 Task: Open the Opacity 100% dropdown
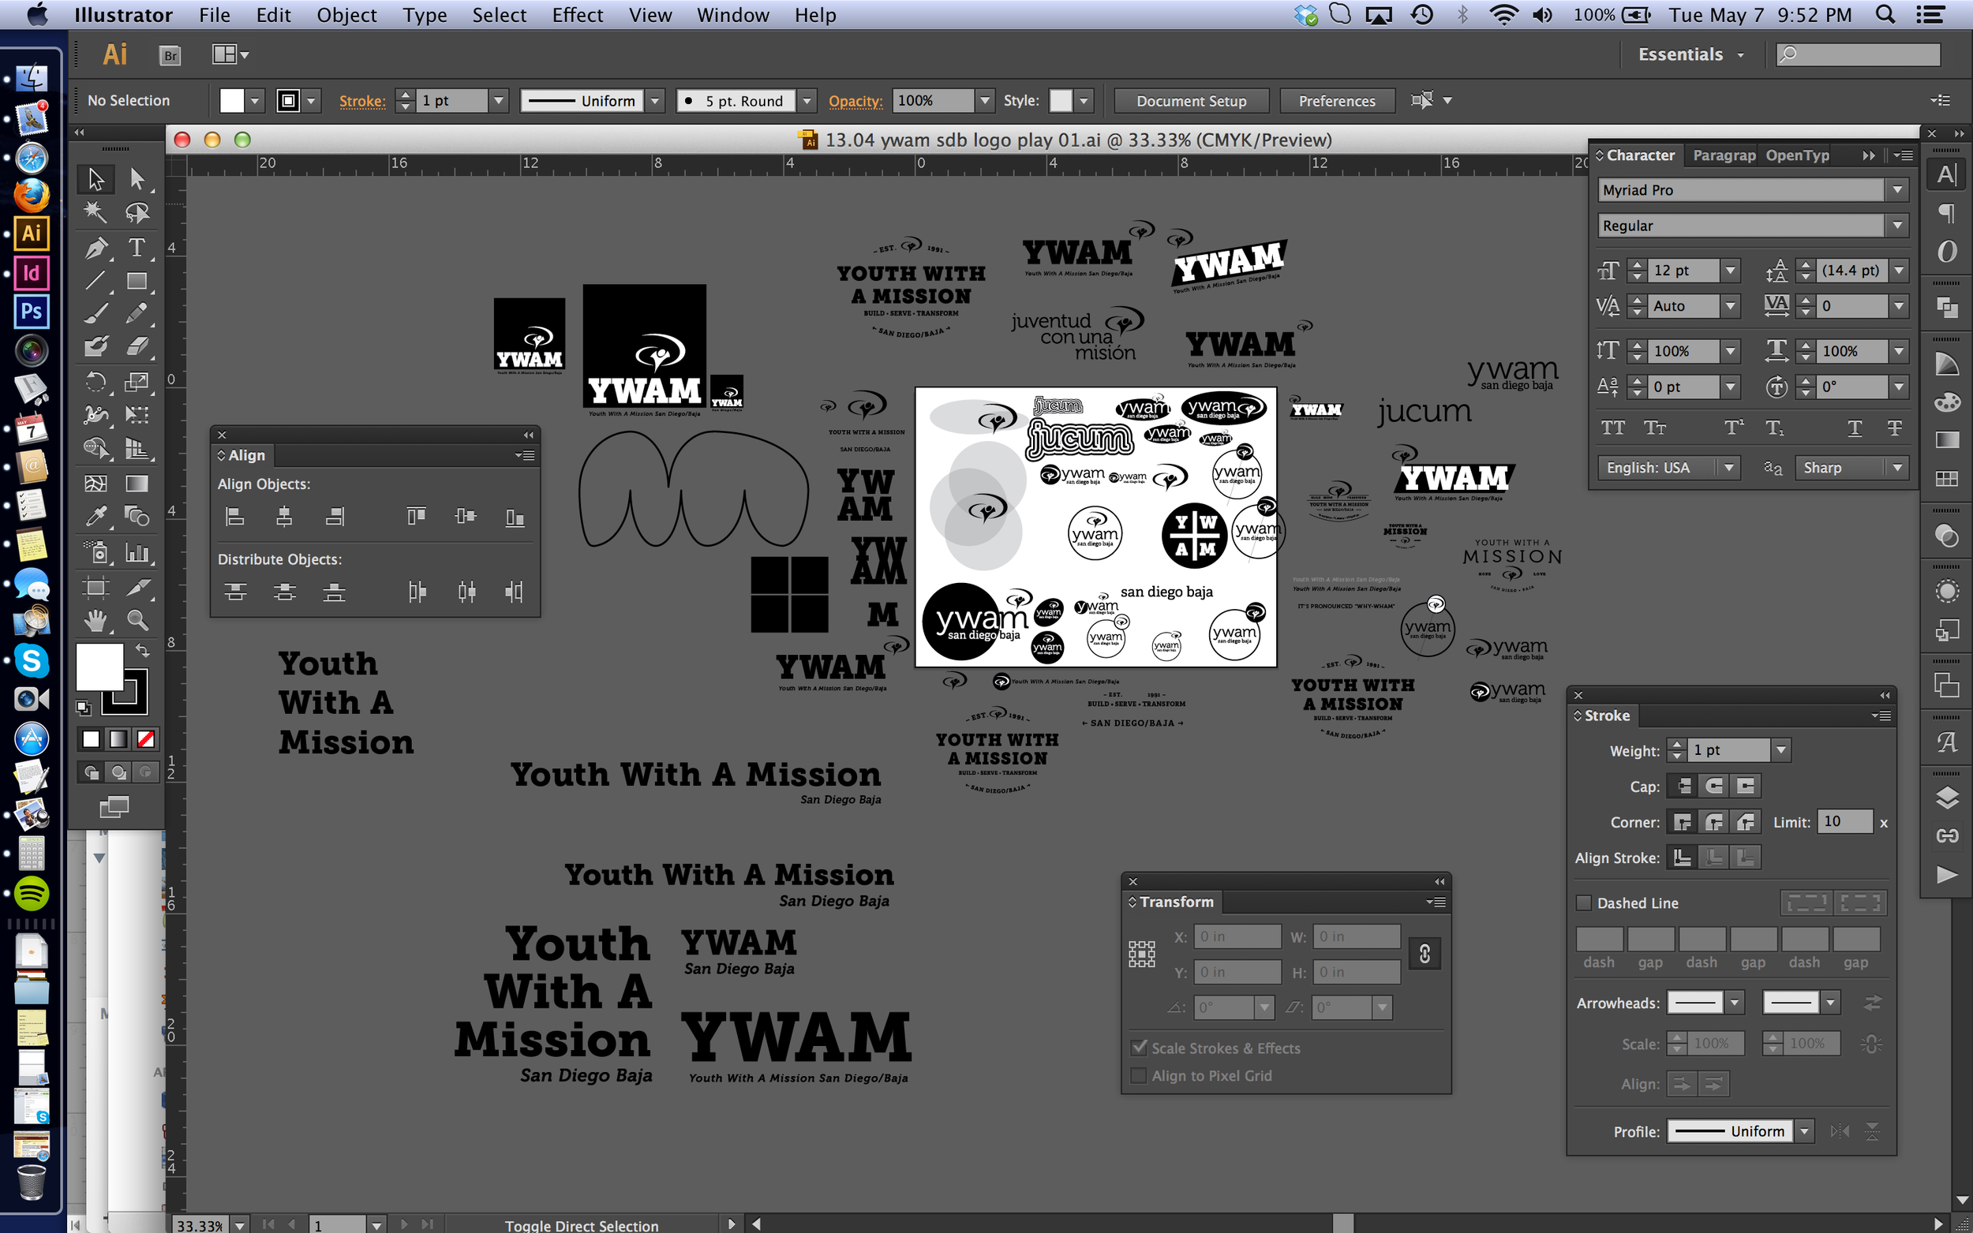point(985,101)
